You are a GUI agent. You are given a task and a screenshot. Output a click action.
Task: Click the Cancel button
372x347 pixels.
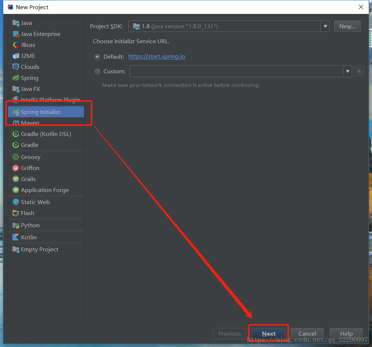307,333
